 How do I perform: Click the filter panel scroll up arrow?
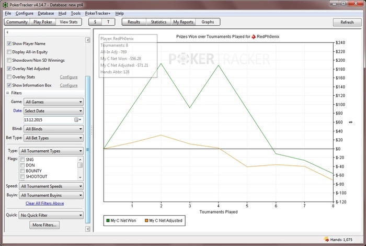[x=88, y=40]
